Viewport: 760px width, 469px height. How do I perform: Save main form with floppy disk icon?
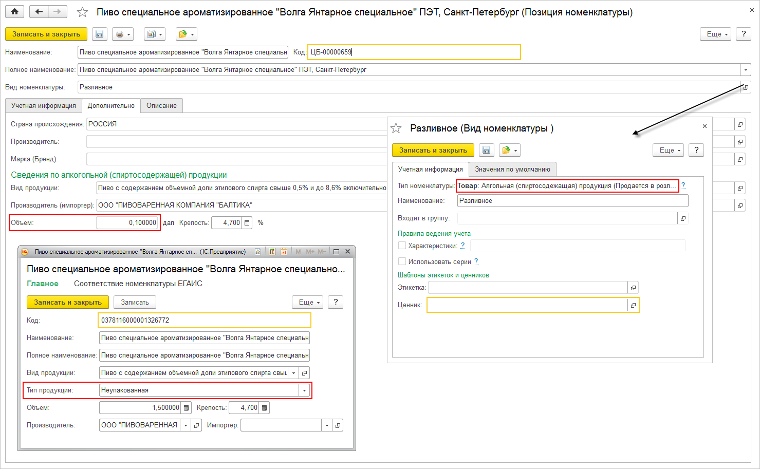point(100,34)
